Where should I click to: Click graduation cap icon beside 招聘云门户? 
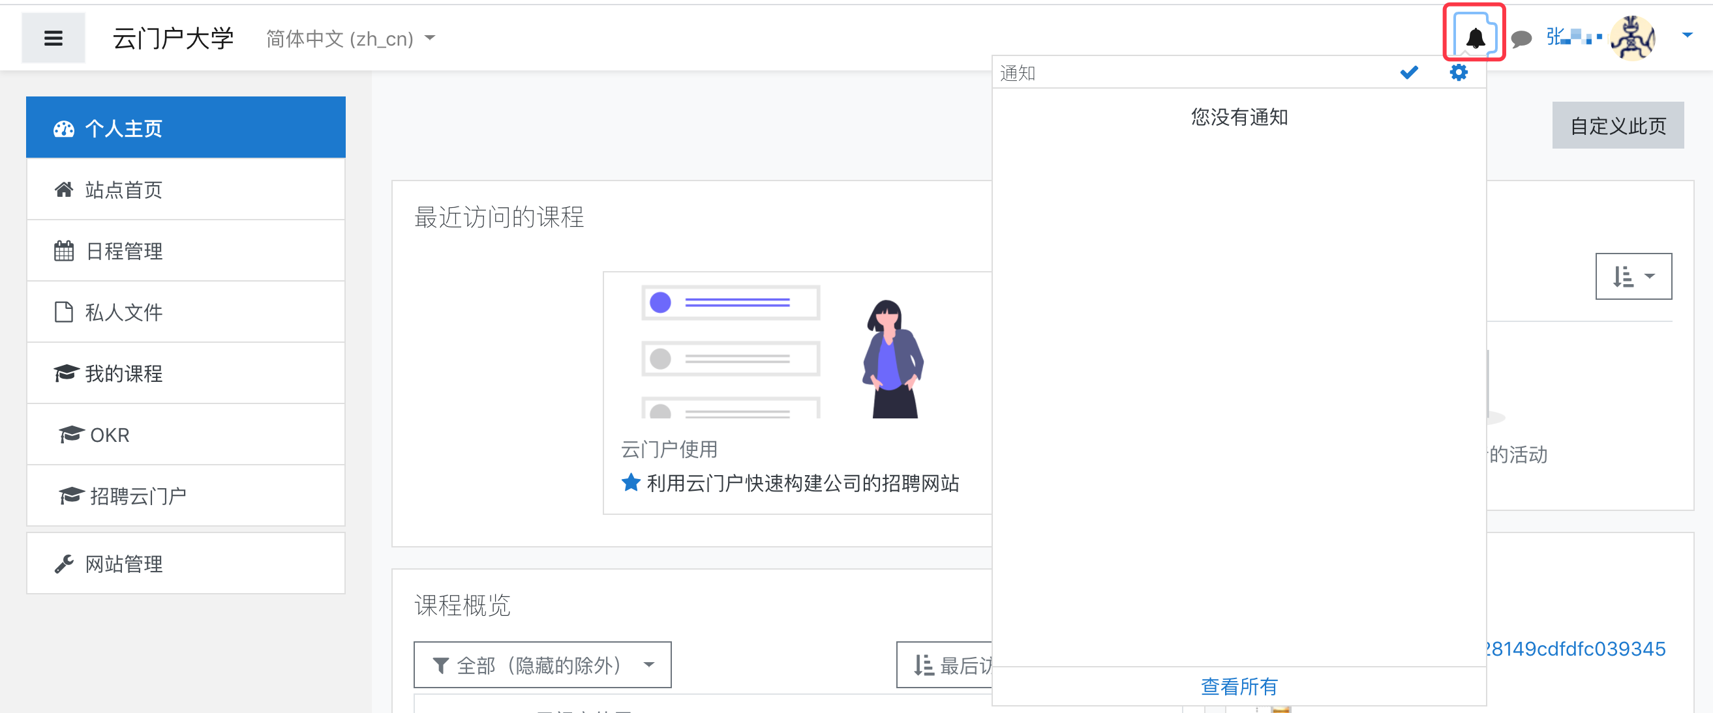[71, 495]
